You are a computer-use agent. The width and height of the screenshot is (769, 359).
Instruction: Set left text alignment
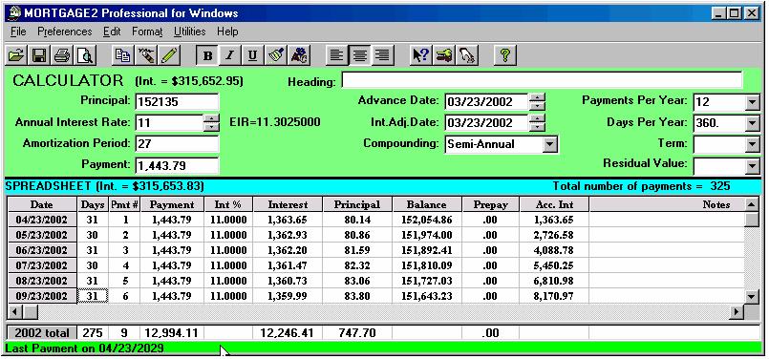336,55
